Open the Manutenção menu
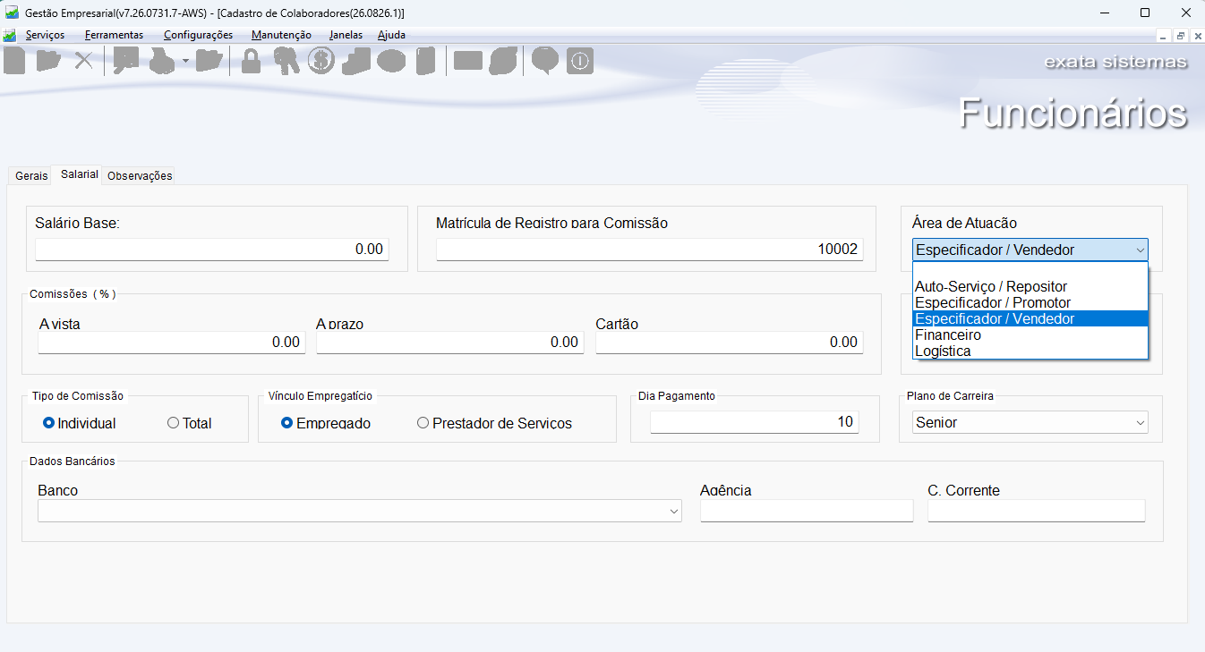Image resolution: width=1205 pixels, height=652 pixels. 281,35
